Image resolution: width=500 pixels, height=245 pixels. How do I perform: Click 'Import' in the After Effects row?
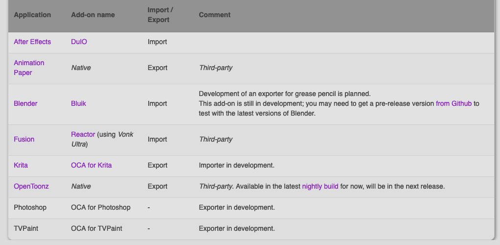157,42
